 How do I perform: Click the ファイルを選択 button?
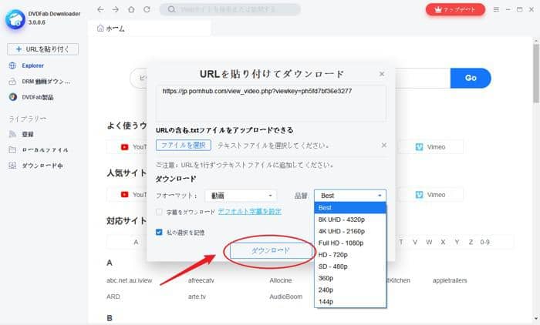183,145
